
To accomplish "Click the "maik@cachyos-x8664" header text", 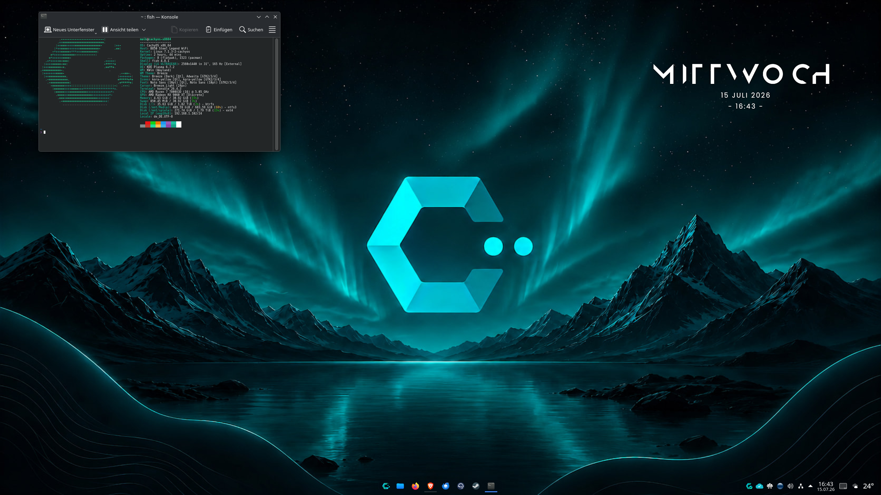I will [156, 39].
